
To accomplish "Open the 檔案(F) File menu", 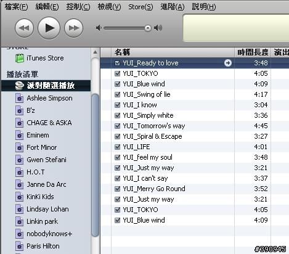I will 16,7.
